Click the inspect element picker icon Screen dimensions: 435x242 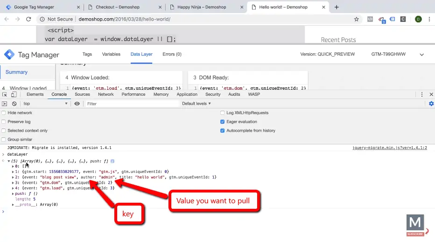coord(5,94)
